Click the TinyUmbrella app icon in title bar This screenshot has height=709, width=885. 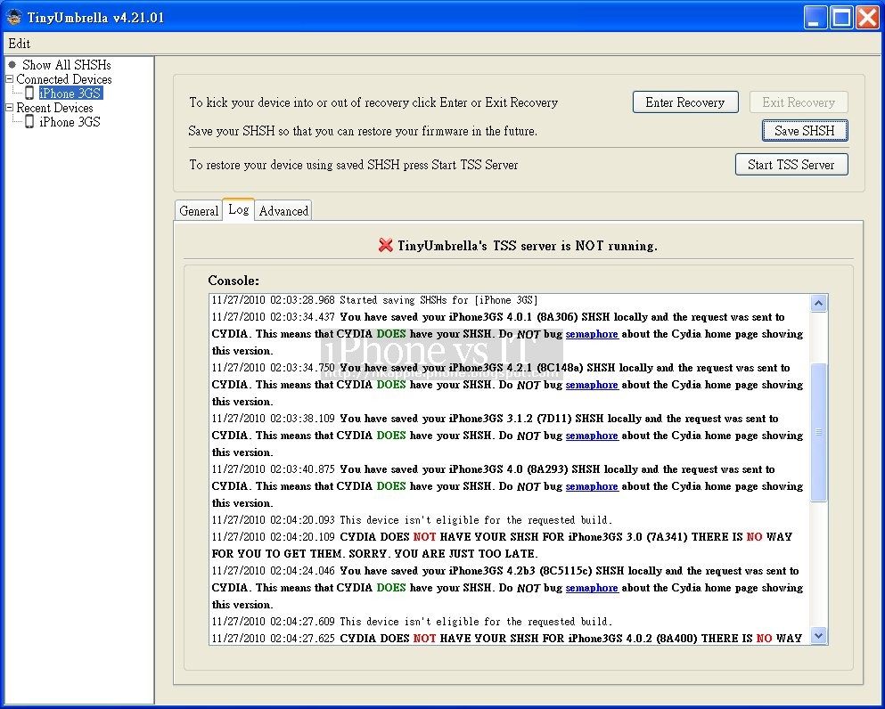[x=14, y=18]
